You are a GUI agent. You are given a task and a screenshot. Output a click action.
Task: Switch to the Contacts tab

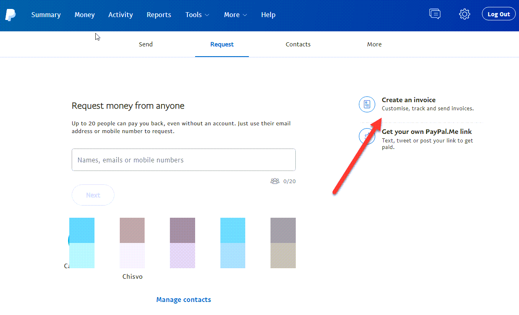point(298,44)
